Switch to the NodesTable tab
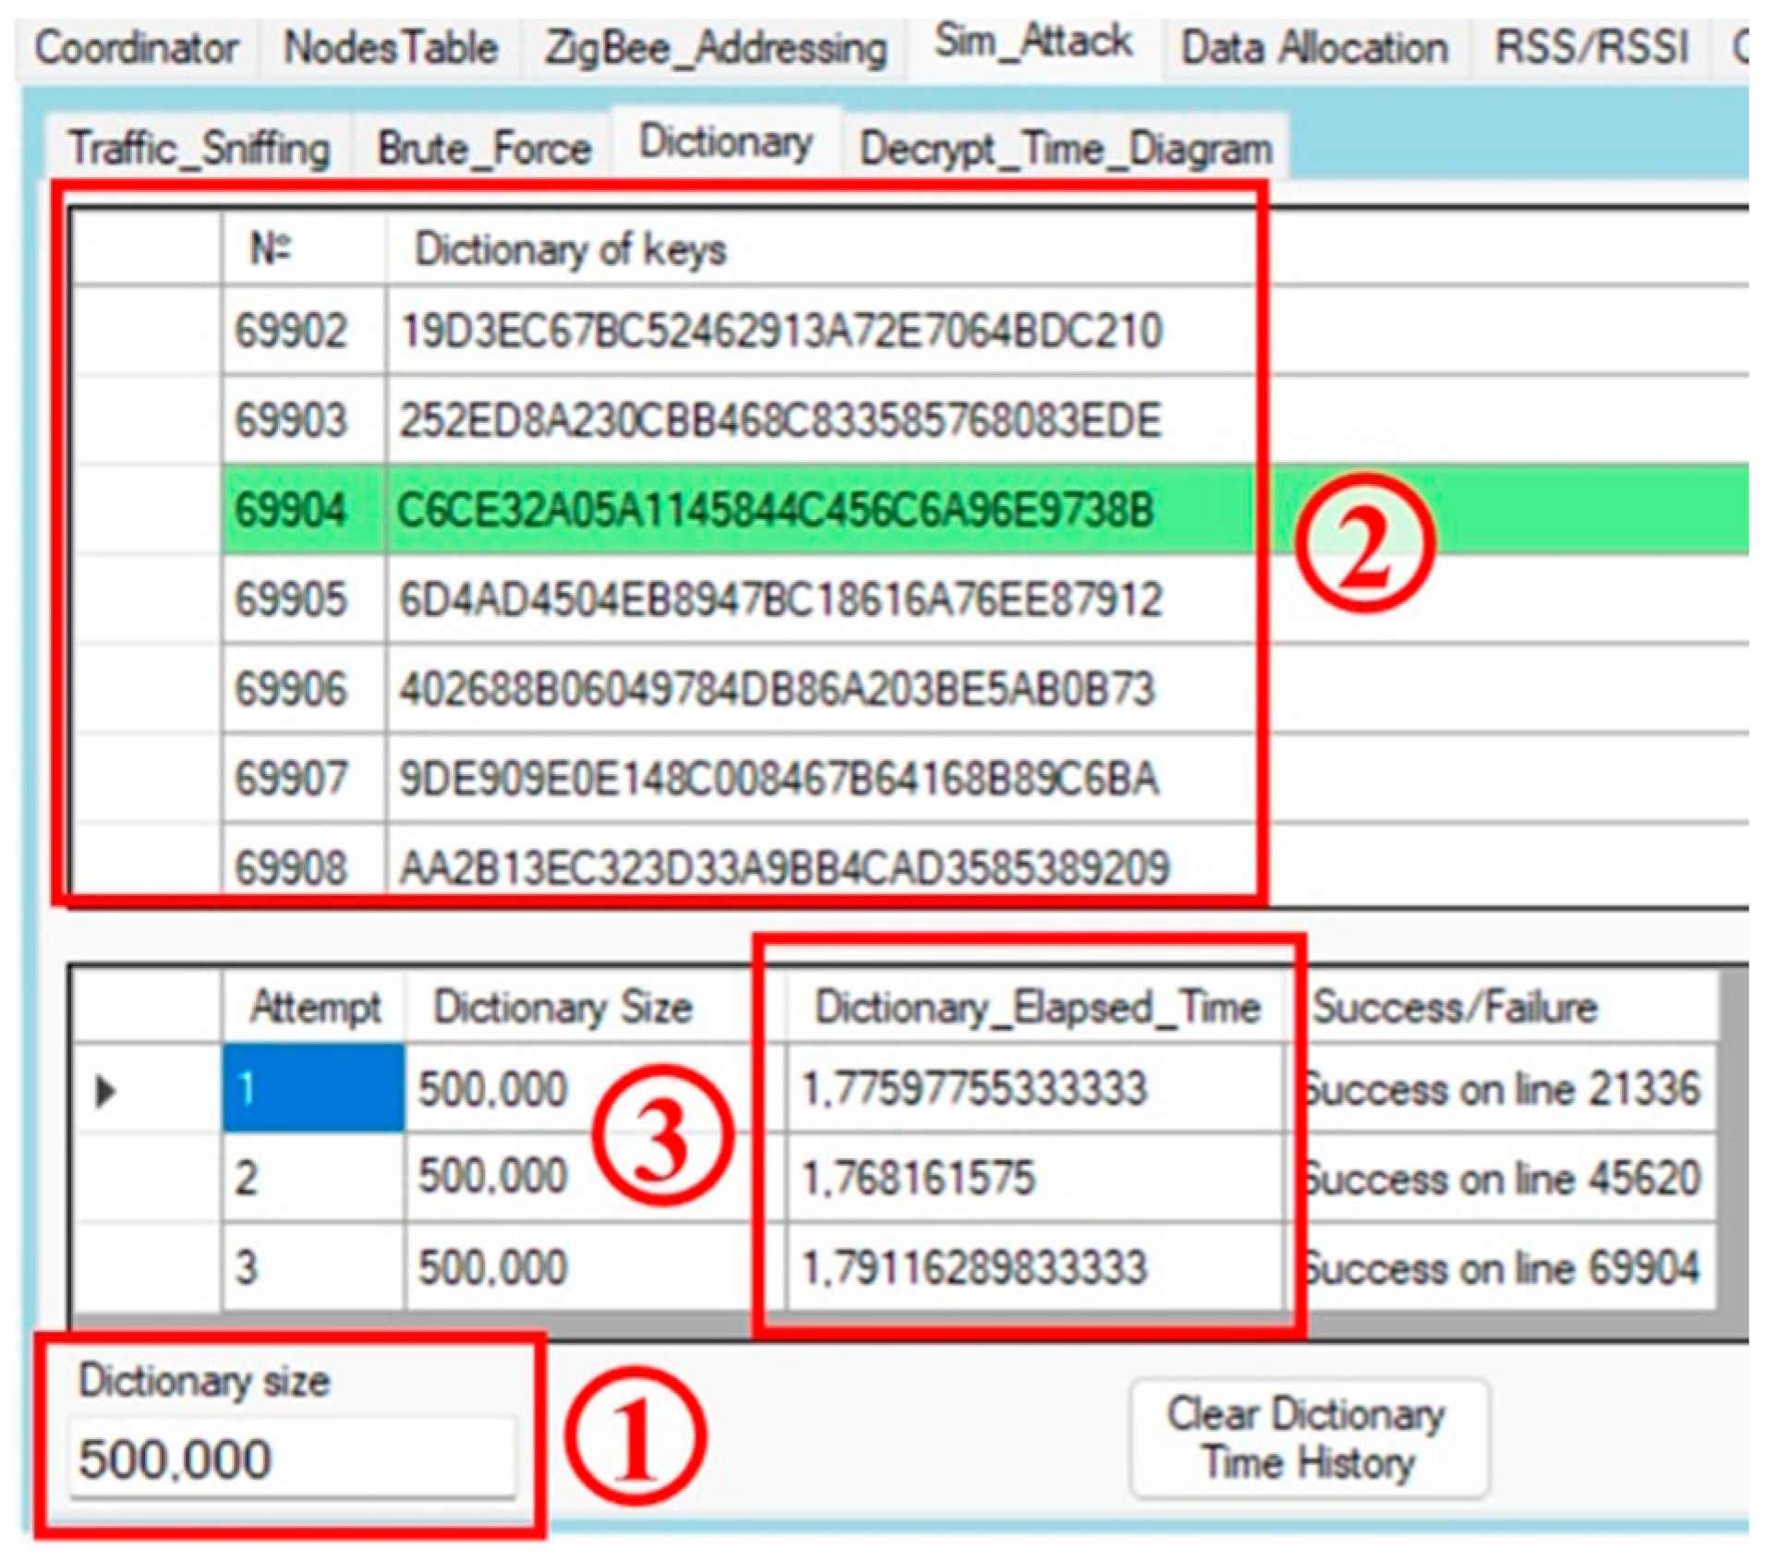1765x1561 pixels. click(x=390, y=47)
